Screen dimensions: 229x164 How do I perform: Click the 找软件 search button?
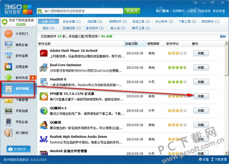[x=132, y=11]
